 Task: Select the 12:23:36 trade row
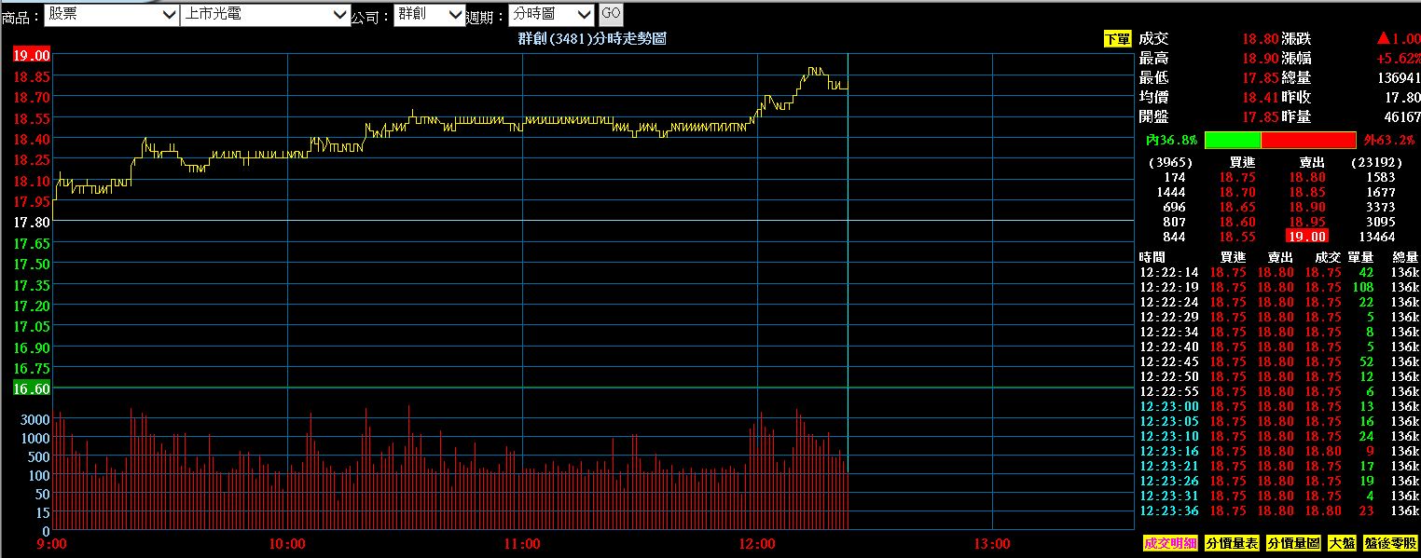click(1279, 510)
